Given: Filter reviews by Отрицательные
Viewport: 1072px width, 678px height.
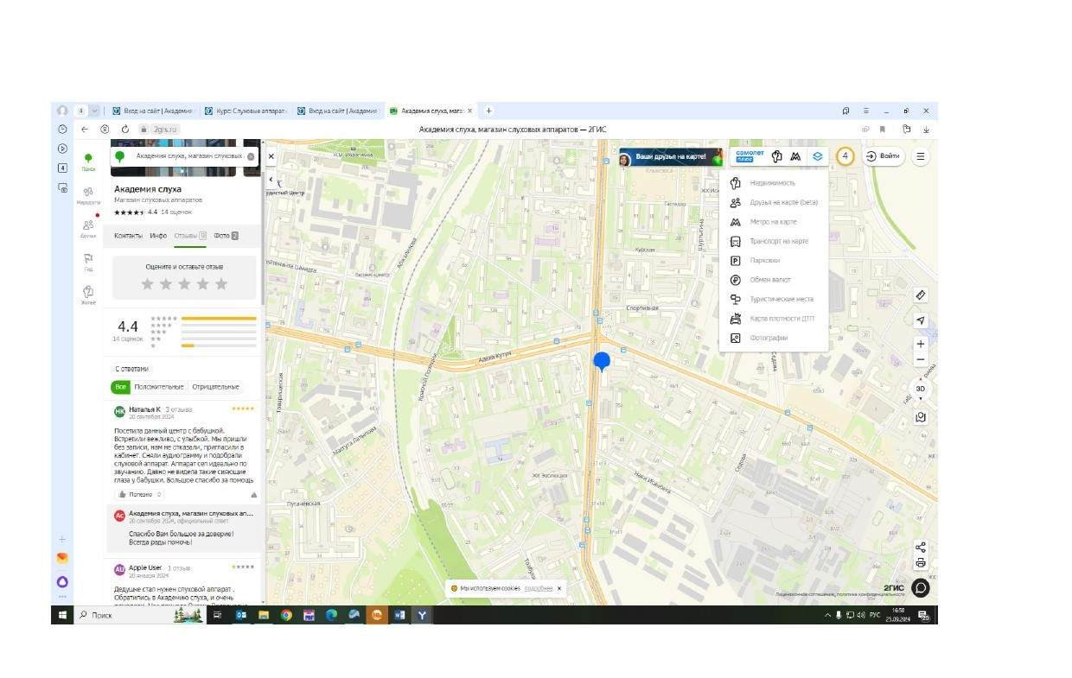Looking at the screenshot, I should click(x=215, y=387).
